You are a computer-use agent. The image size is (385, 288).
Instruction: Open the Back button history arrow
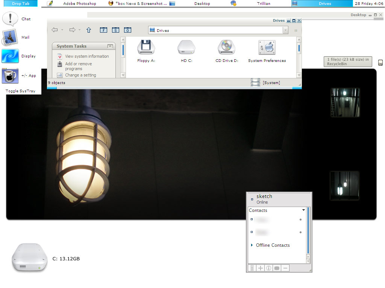click(62, 30)
